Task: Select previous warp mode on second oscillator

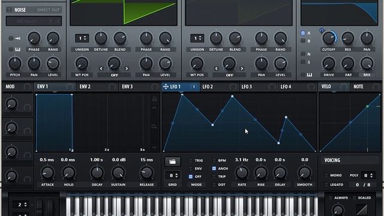Action: [216, 68]
